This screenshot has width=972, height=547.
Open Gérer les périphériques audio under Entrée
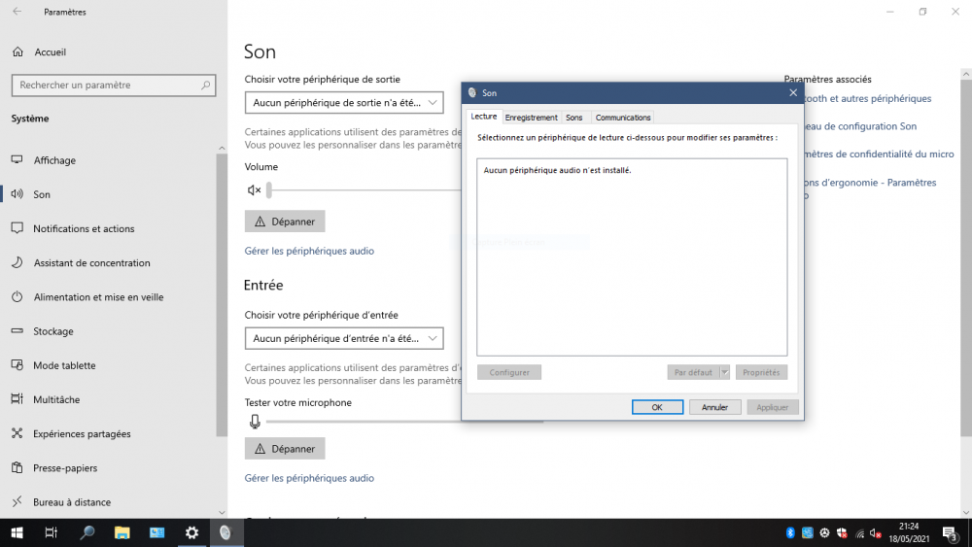[309, 478]
